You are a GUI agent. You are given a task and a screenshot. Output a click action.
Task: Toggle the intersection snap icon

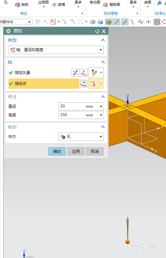coord(148,22)
